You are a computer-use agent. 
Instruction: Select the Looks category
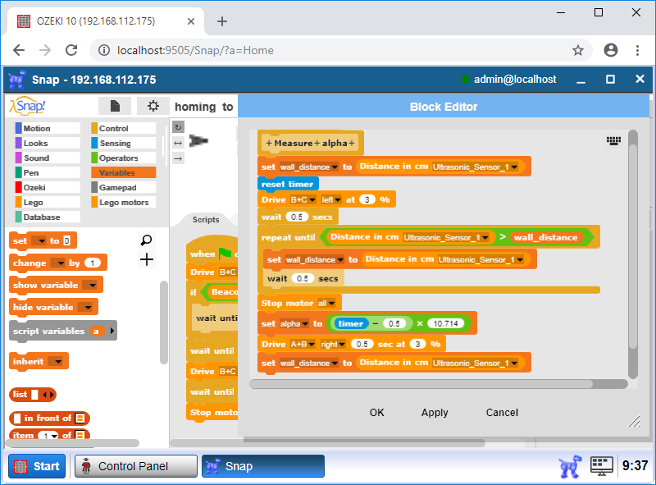point(48,144)
